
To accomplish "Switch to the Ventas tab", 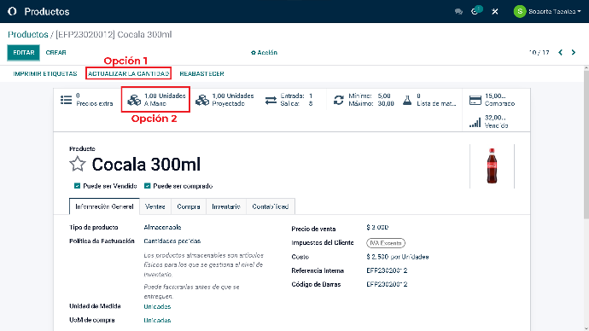I will pos(155,206).
